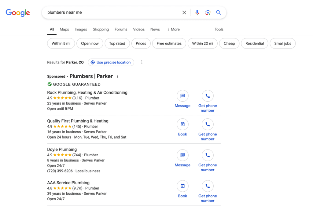Open AAA Service Plumbing listing
This screenshot has height=206, width=313.
click(x=68, y=183)
